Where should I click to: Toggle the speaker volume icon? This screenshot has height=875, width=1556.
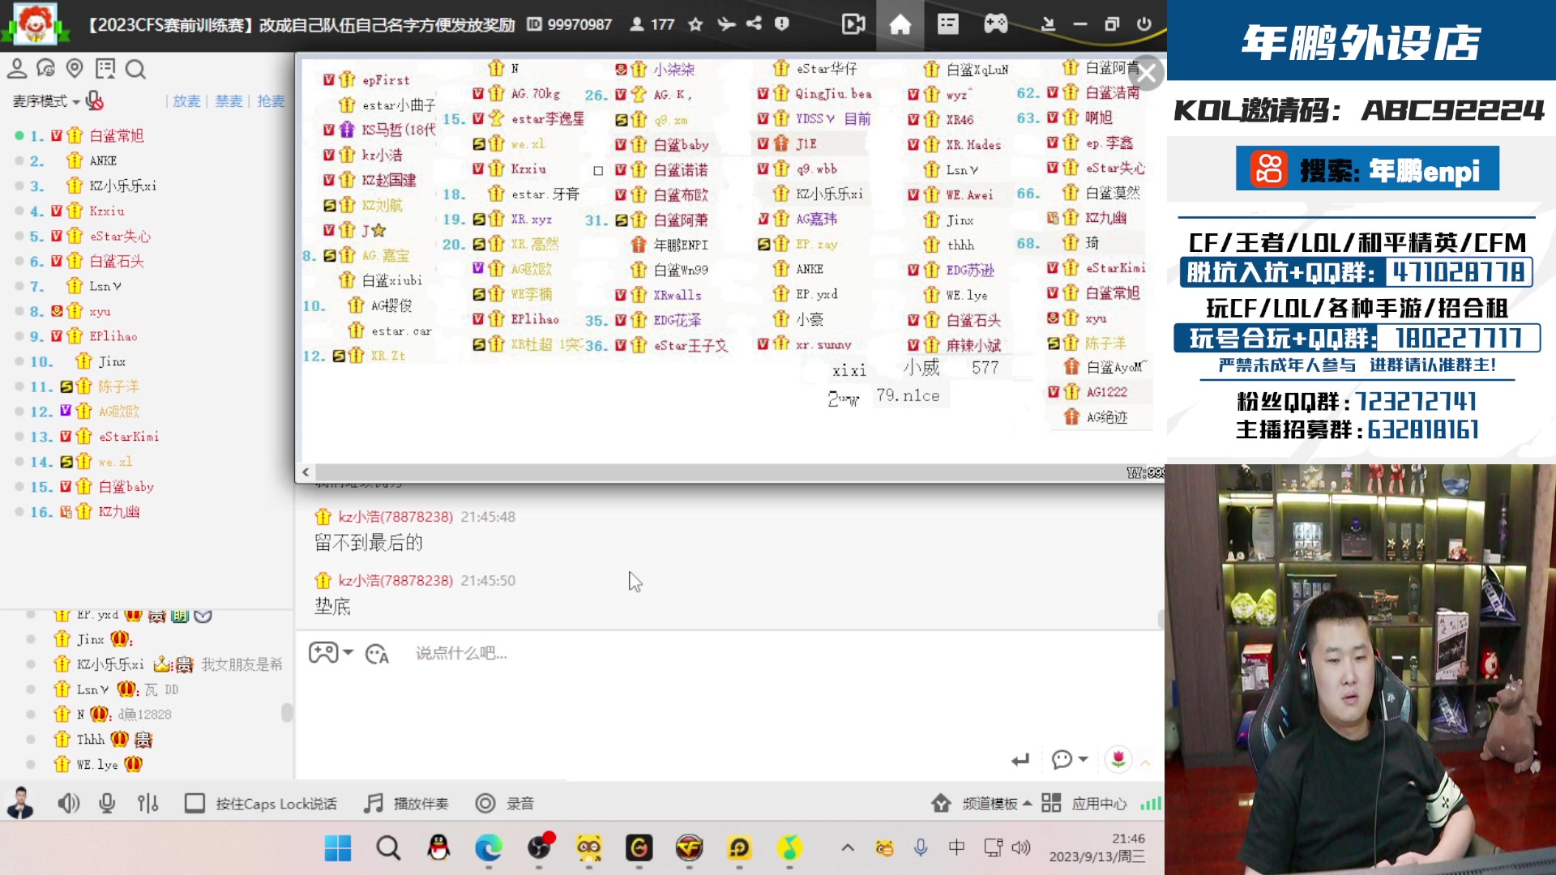[x=69, y=803]
